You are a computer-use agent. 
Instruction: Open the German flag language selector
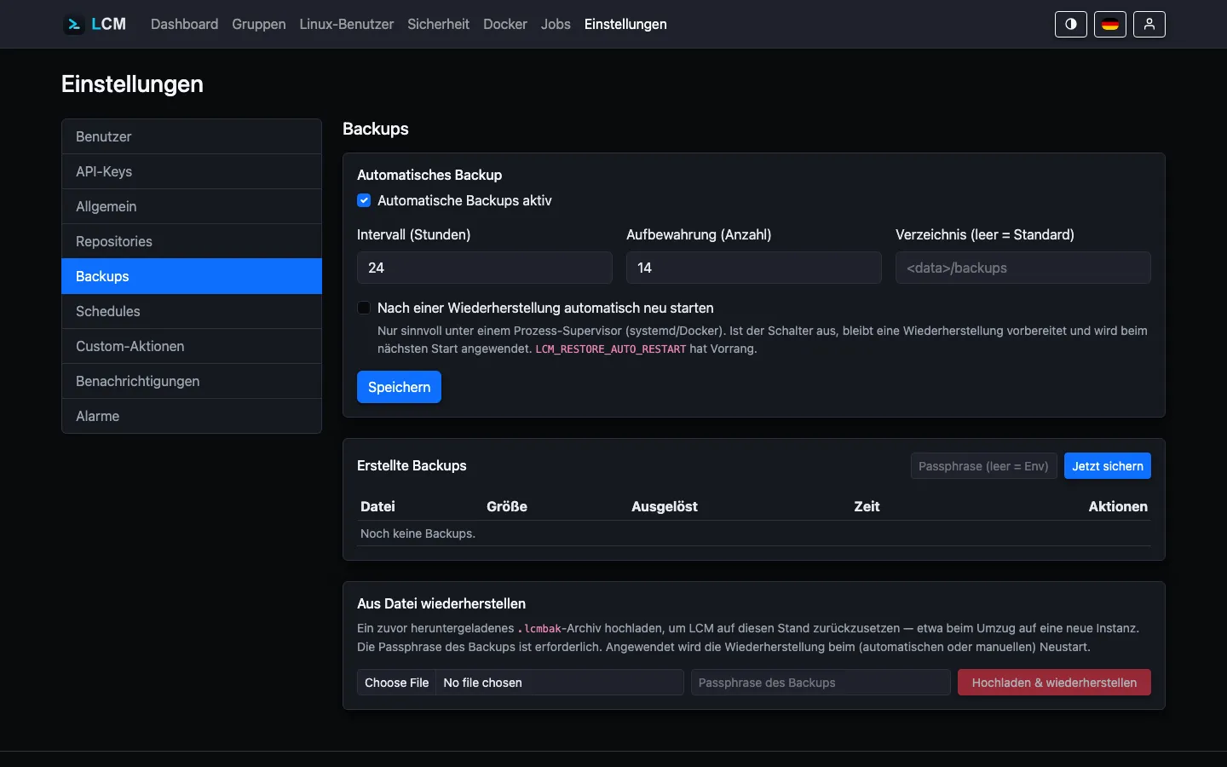pyautogui.click(x=1110, y=24)
